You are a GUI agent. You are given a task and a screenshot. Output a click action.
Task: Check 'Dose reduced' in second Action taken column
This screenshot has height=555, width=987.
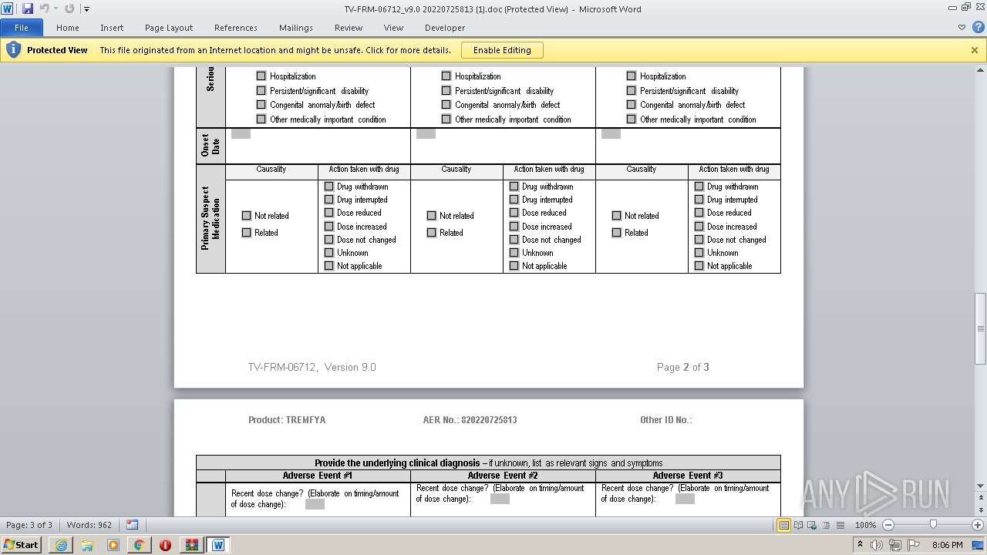coord(514,213)
